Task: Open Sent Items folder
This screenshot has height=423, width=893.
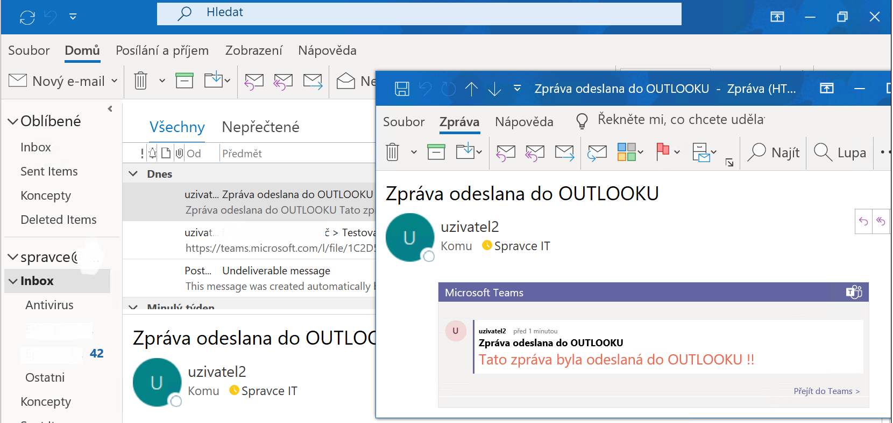Action: point(49,171)
